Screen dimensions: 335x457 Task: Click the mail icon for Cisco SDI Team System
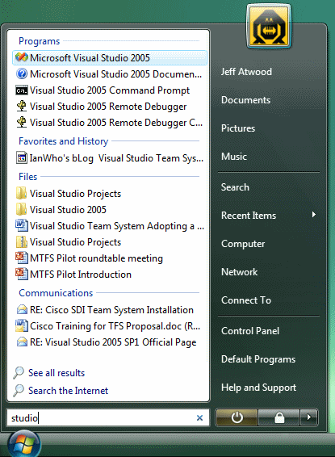point(22,309)
